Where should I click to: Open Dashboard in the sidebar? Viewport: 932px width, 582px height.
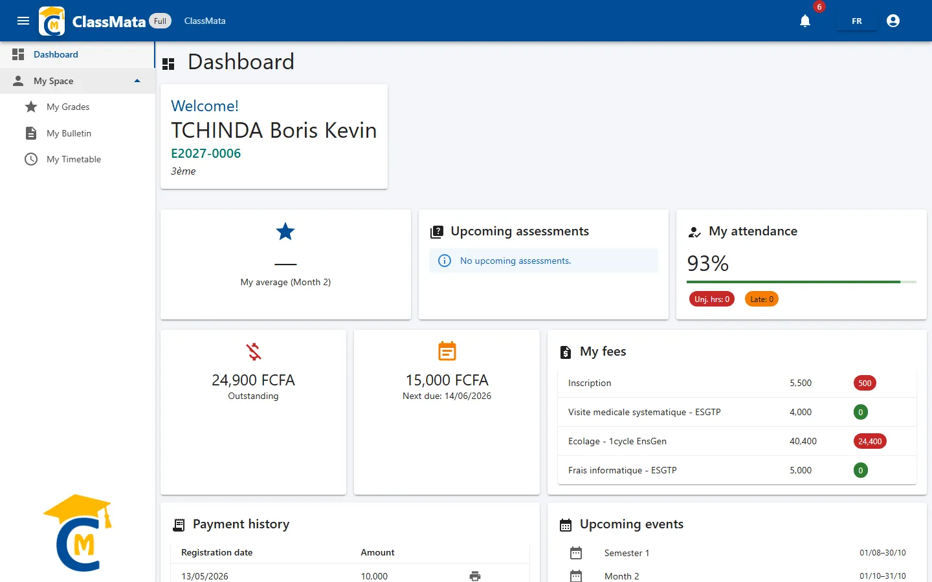pyautogui.click(x=78, y=54)
